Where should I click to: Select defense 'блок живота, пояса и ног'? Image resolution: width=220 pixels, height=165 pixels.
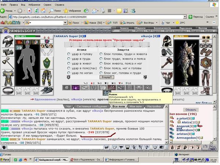click(101, 63)
